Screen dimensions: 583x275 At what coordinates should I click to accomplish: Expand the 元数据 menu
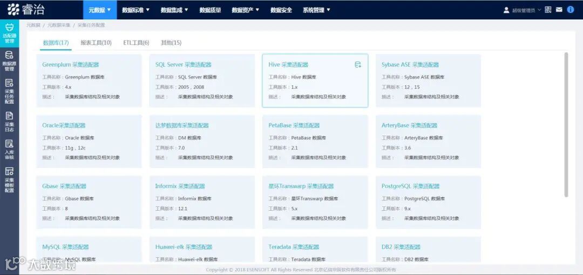(100, 10)
